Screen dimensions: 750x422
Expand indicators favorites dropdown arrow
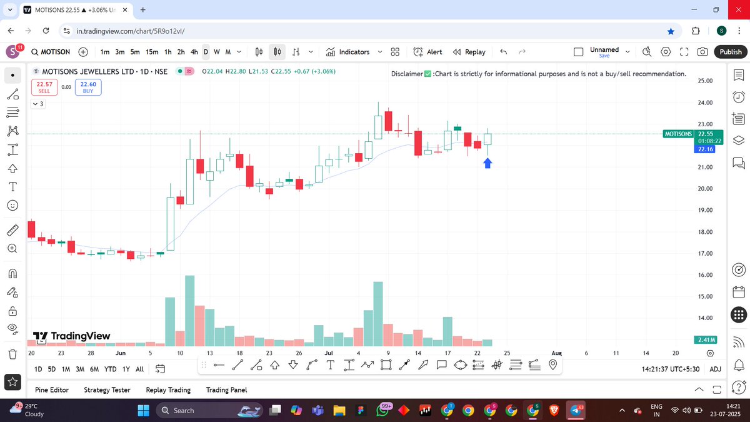[379, 52]
